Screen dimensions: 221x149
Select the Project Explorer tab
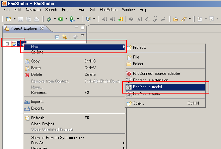coord(24,28)
